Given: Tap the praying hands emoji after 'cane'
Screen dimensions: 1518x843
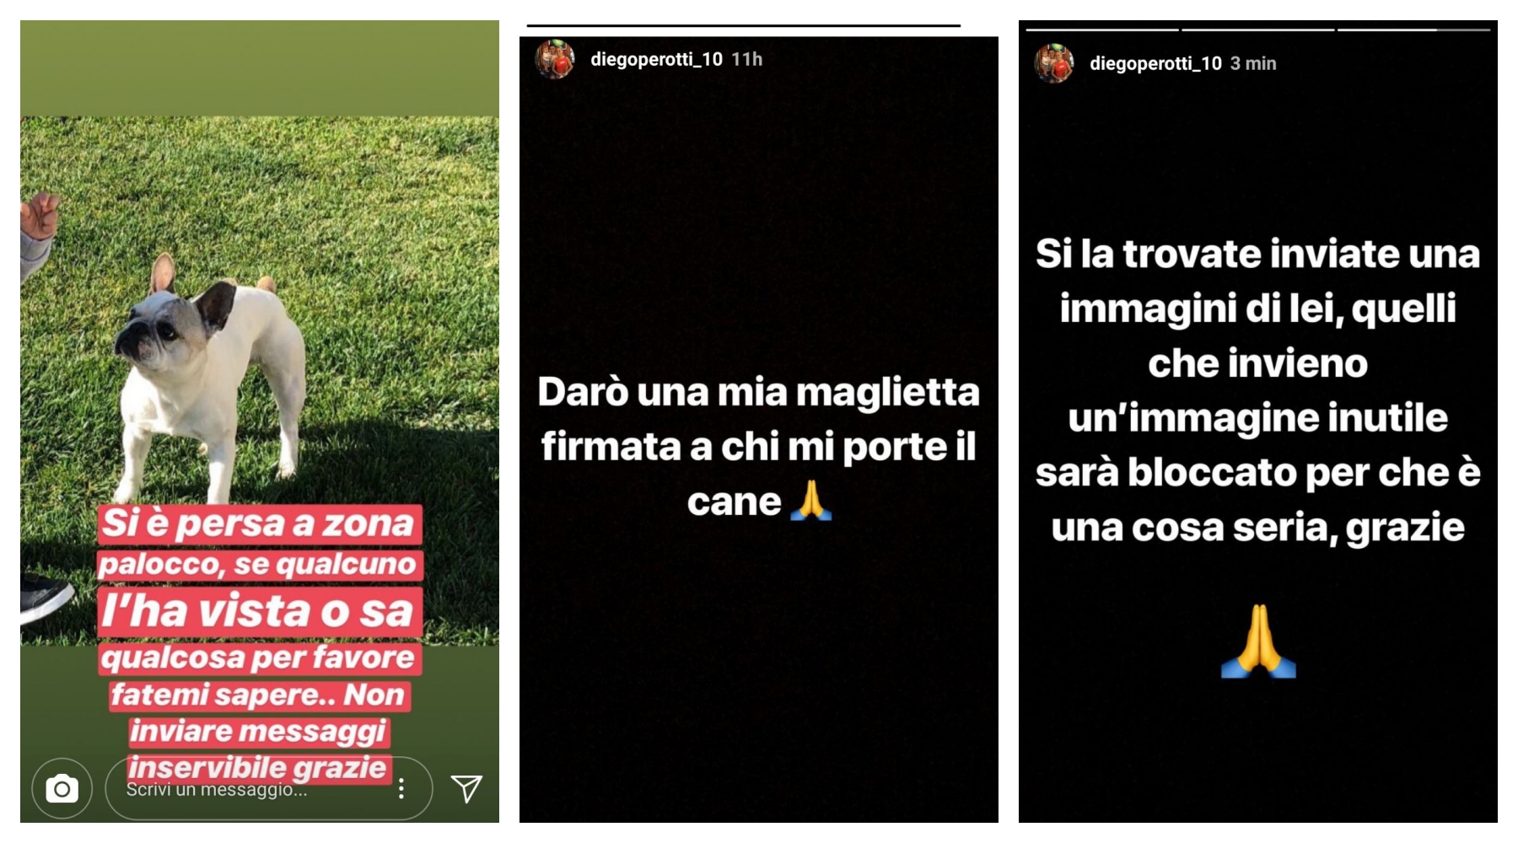Looking at the screenshot, I should click(811, 501).
